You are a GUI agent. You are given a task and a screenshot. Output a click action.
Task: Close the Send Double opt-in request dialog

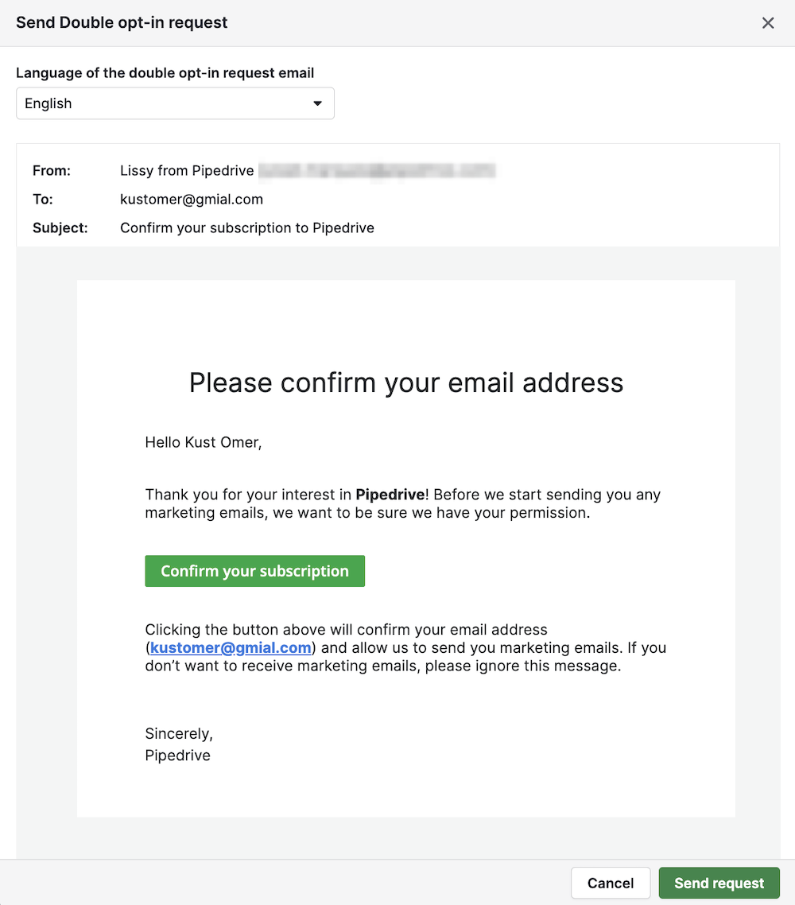[768, 23]
